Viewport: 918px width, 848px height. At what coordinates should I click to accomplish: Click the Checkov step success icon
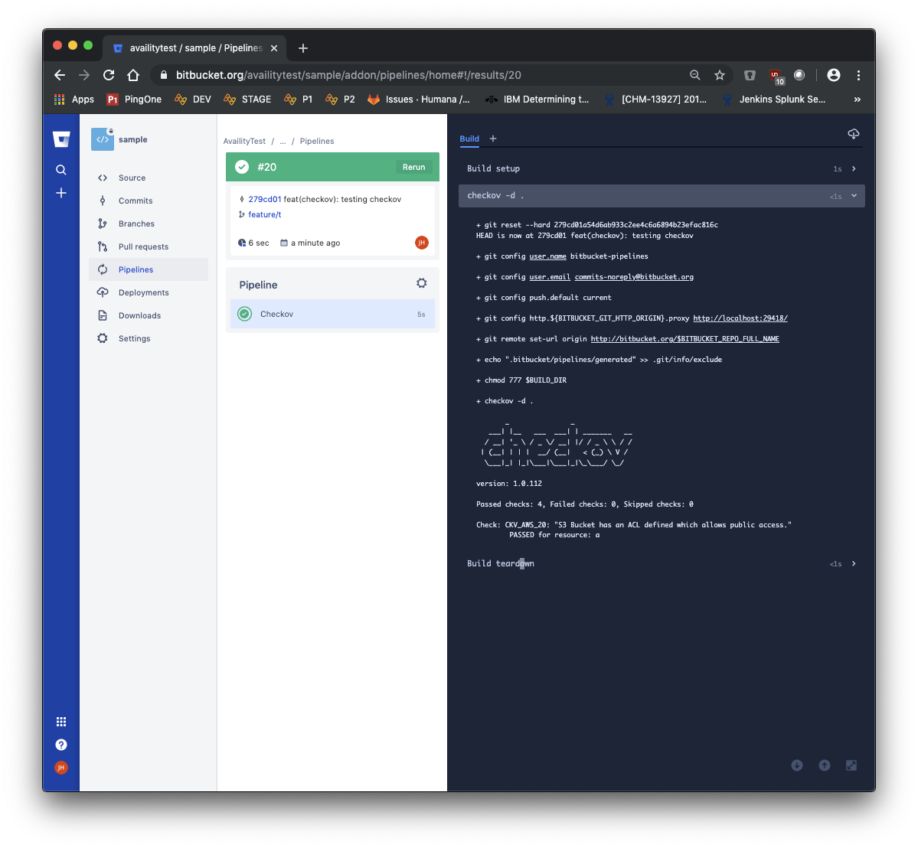pos(245,315)
